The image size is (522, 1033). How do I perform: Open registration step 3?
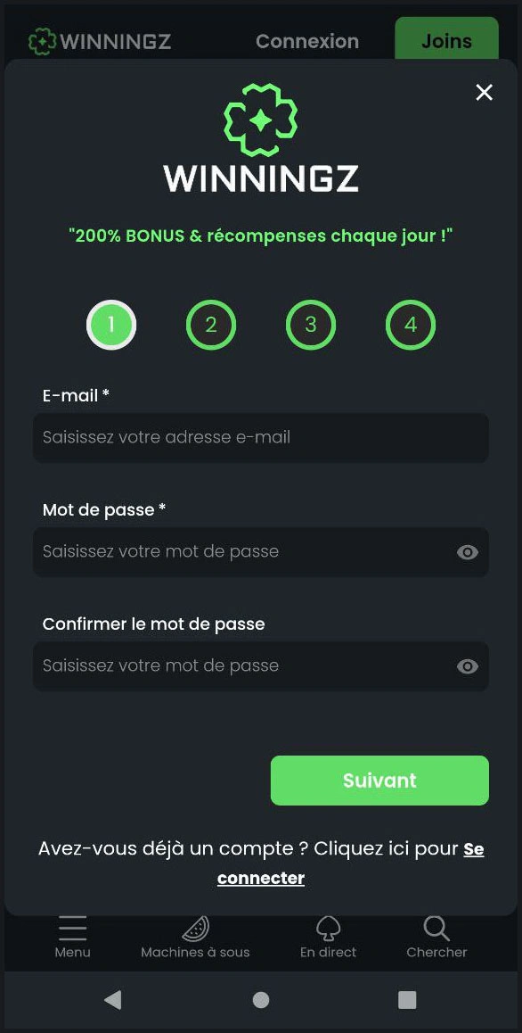(310, 325)
